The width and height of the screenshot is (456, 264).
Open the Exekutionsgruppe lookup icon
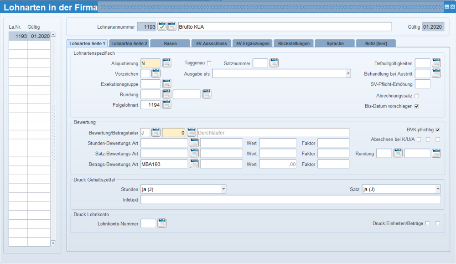coord(167,83)
